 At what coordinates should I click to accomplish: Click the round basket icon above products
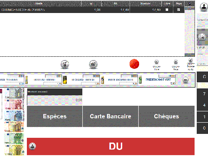point(93,64)
